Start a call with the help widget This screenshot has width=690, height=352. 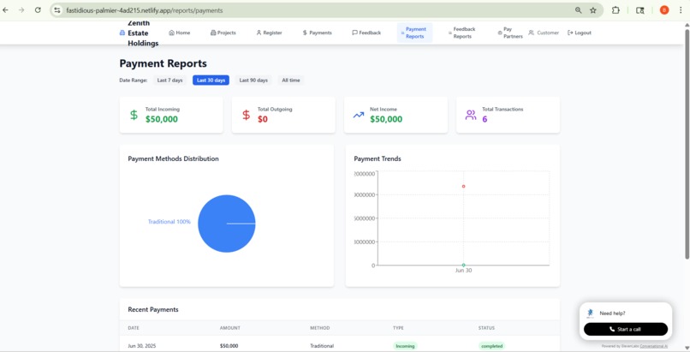coord(625,329)
